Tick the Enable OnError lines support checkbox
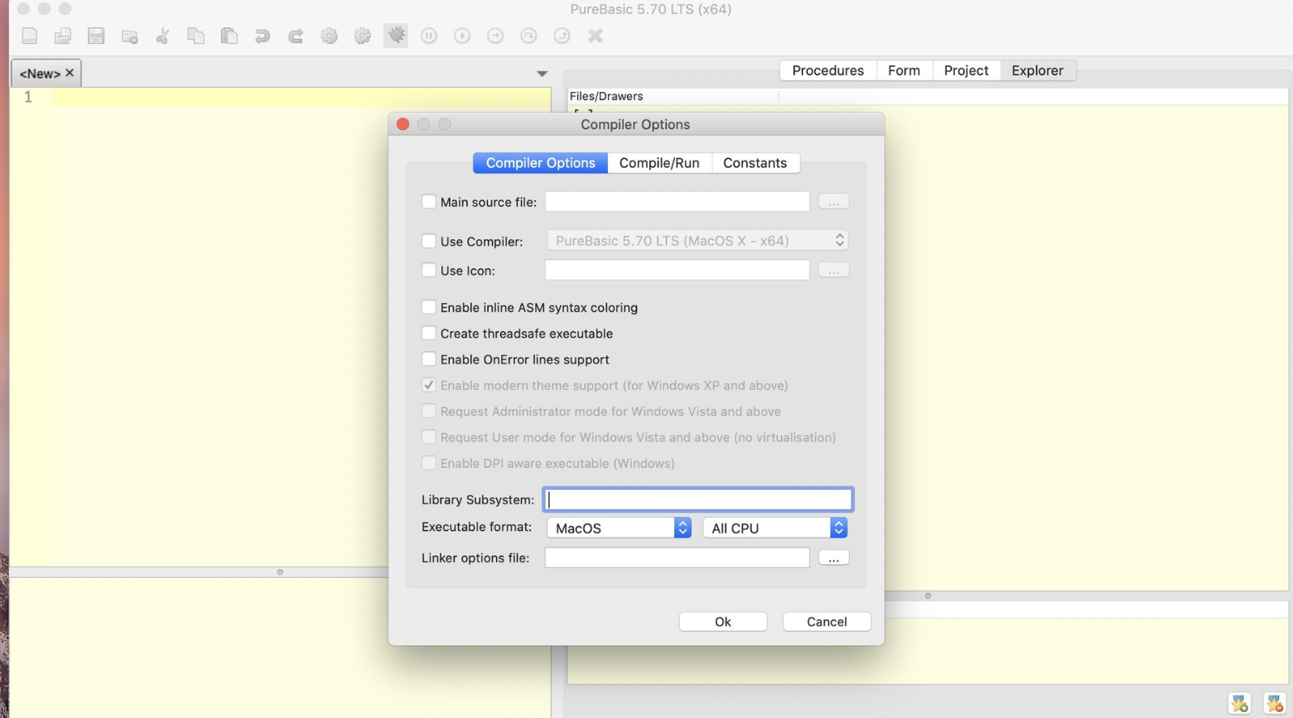Viewport: 1293px width, 718px height. tap(429, 359)
